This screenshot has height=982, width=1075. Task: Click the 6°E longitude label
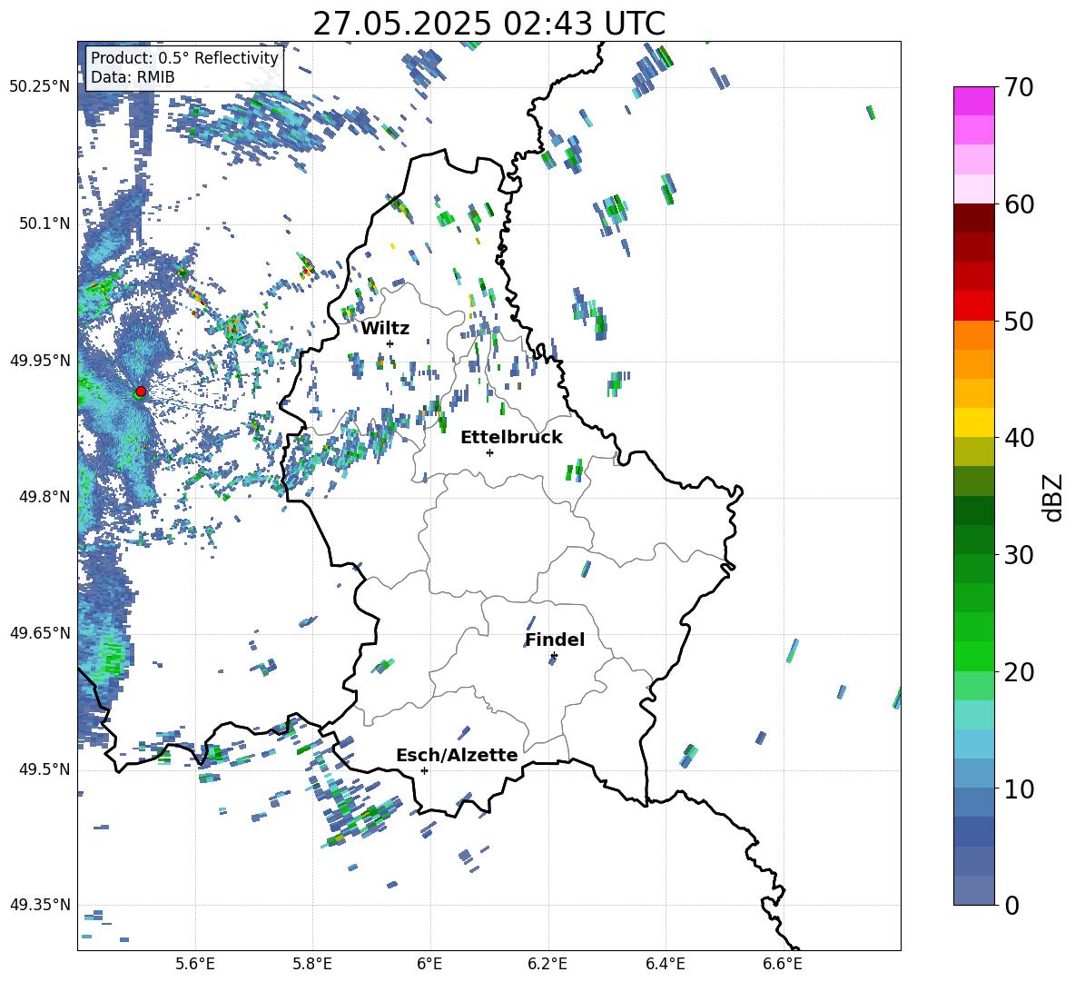(x=429, y=964)
